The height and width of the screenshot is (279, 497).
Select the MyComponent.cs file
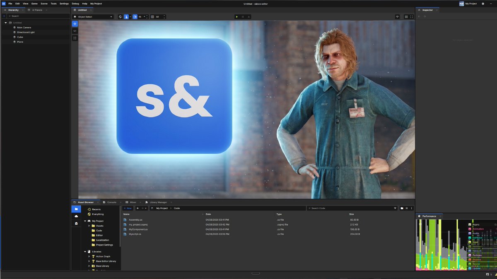click(x=138, y=229)
